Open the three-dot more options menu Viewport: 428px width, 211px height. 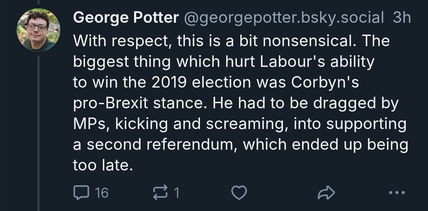(x=396, y=193)
